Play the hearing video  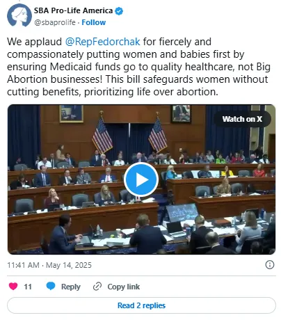tap(141, 179)
